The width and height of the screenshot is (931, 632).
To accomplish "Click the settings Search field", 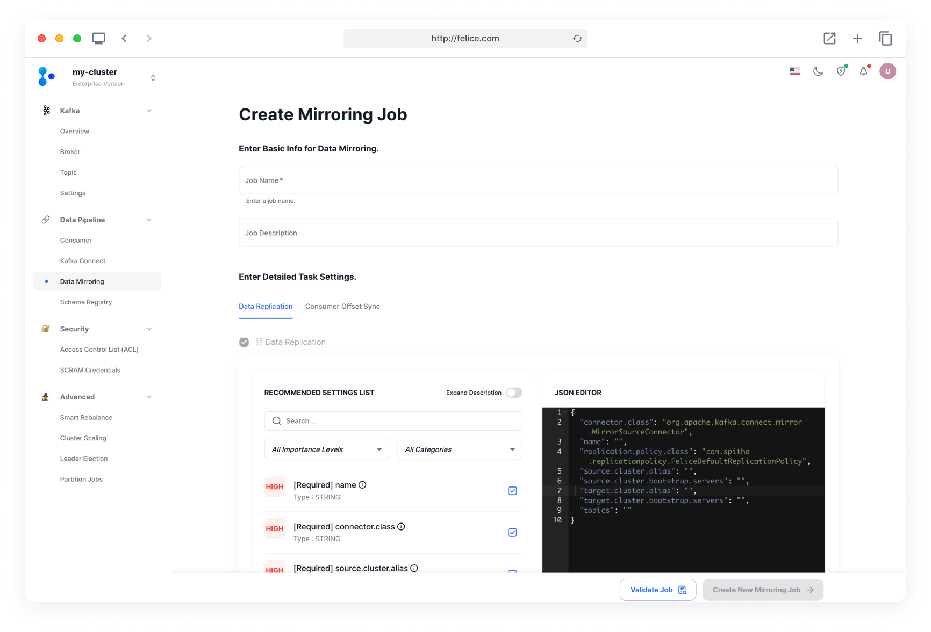I will coord(393,421).
